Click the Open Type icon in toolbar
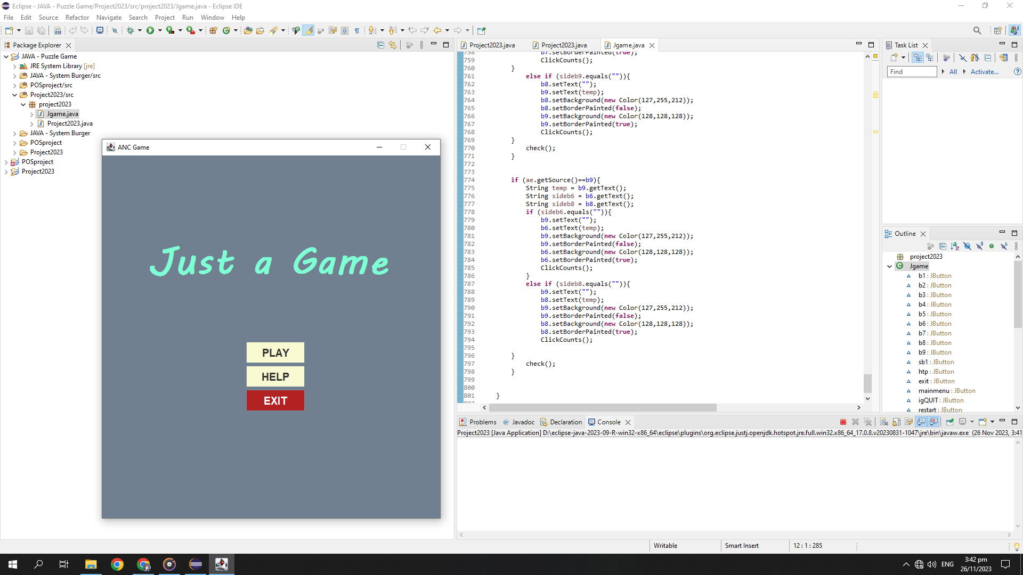Viewport: 1023px width, 575px height. 248,30
